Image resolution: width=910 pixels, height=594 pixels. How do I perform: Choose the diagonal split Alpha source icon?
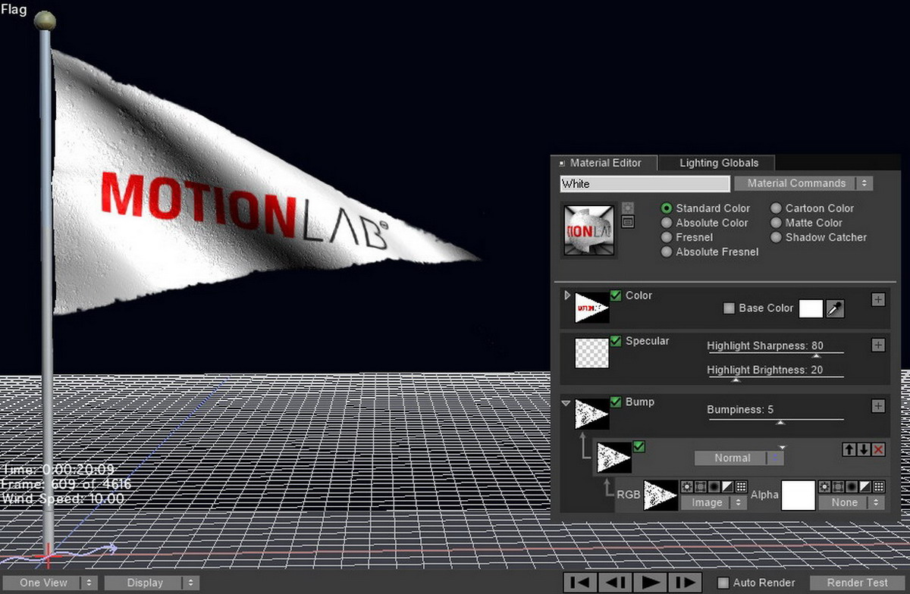click(865, 486)
